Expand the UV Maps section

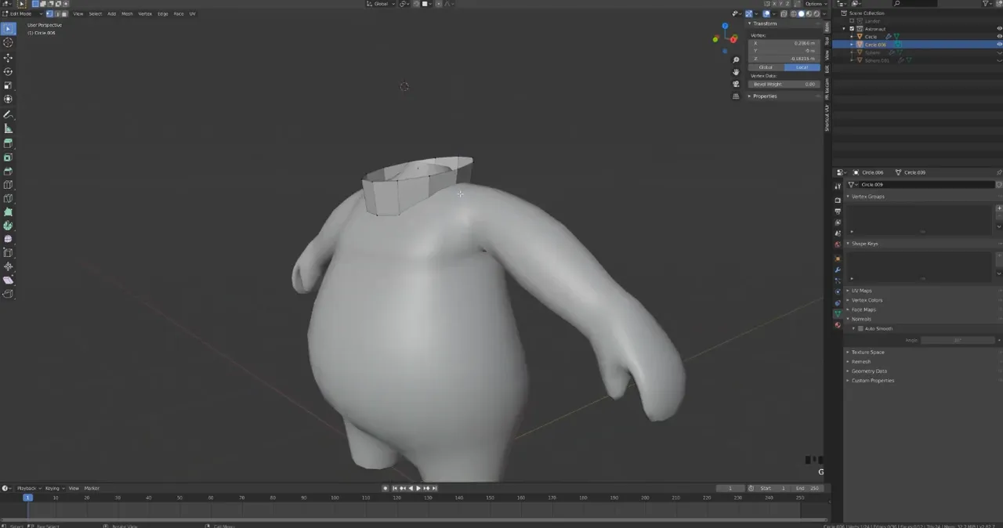[x=861, y=291]
